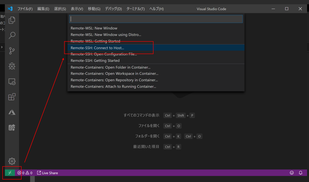Select Remote-SSH: Open Configuration File...
The width and height of the screenshot is (309, 182).
pos(156,54)
